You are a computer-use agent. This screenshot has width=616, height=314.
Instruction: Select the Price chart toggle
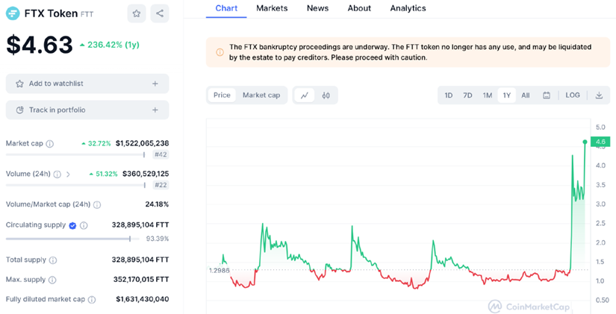[x=222, y=95]
